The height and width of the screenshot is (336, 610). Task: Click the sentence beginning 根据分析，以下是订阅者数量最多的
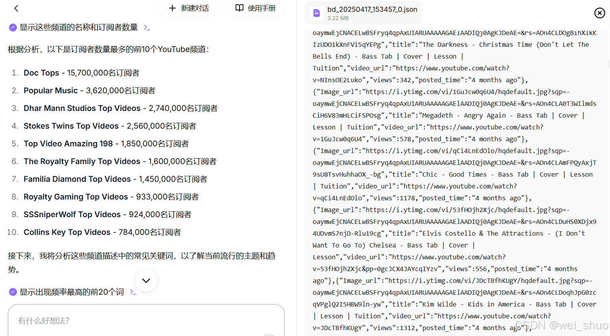109,49
